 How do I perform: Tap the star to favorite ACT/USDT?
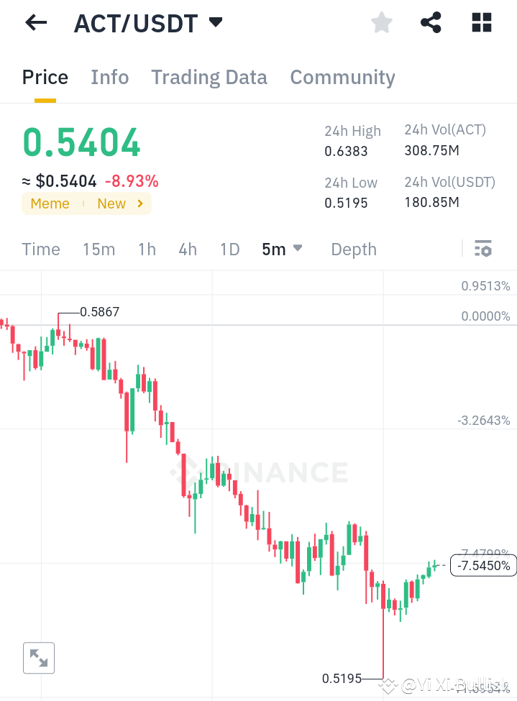coord(381,22)
